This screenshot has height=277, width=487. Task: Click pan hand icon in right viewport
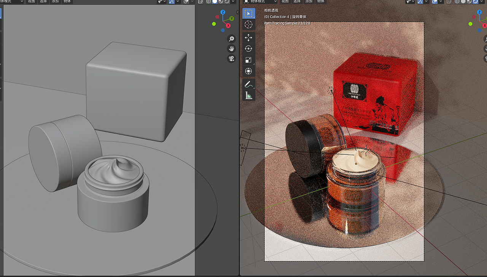485,48
